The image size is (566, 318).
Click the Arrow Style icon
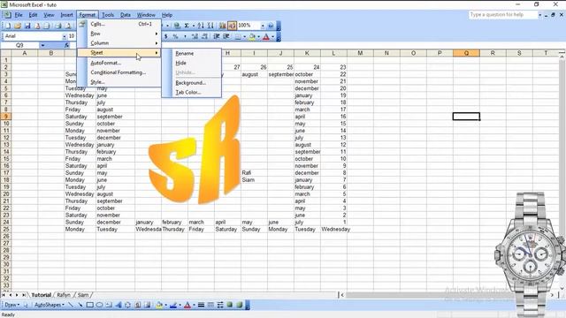point(220,305)
